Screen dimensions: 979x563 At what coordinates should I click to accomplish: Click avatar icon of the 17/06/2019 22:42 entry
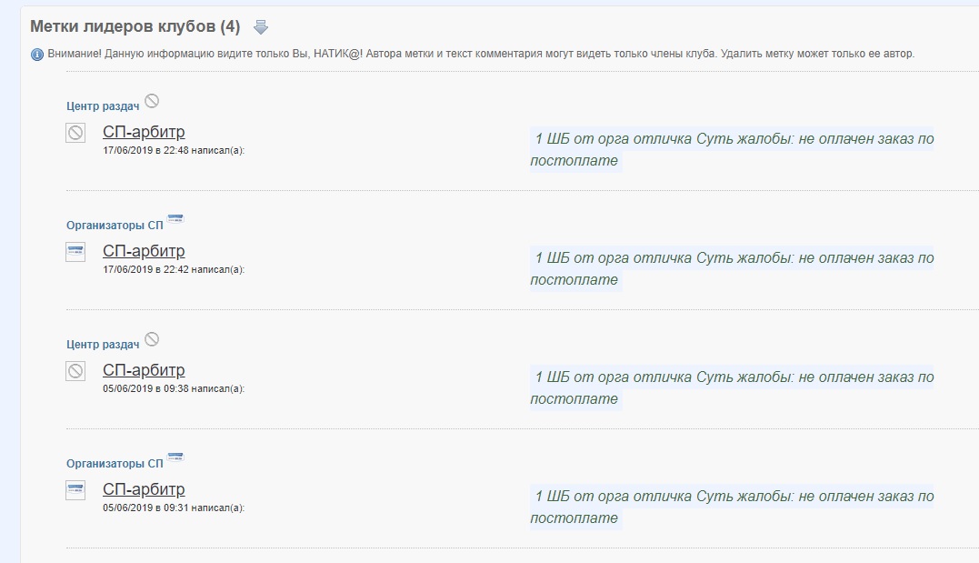click(x=75, y=252)
